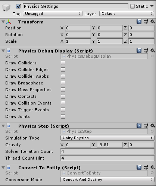Click Position Z field
Screen dimensions: 156x186
[141, 28]
